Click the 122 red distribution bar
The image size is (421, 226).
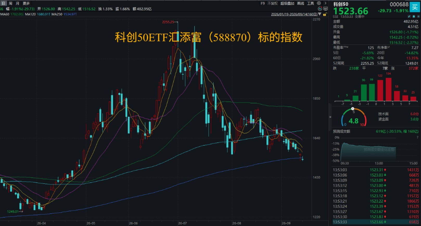click(x=380, y=90)
